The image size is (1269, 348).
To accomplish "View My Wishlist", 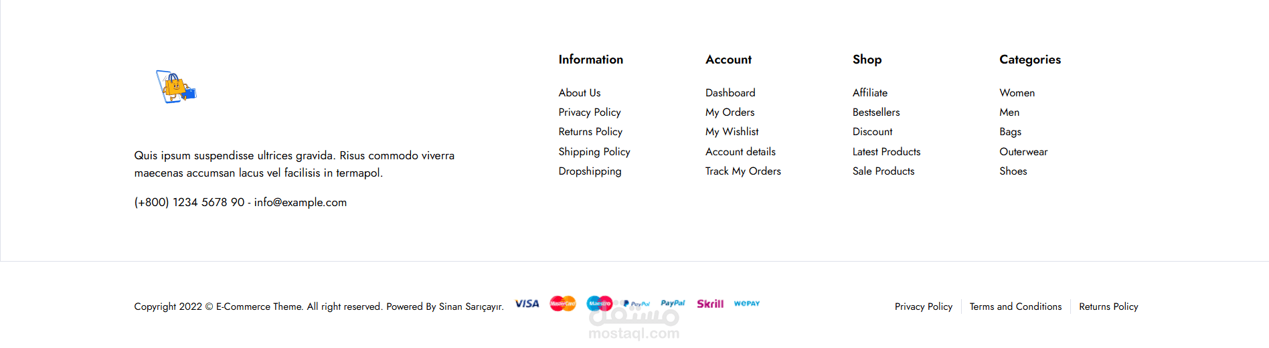I will click(x=732, y=132).
